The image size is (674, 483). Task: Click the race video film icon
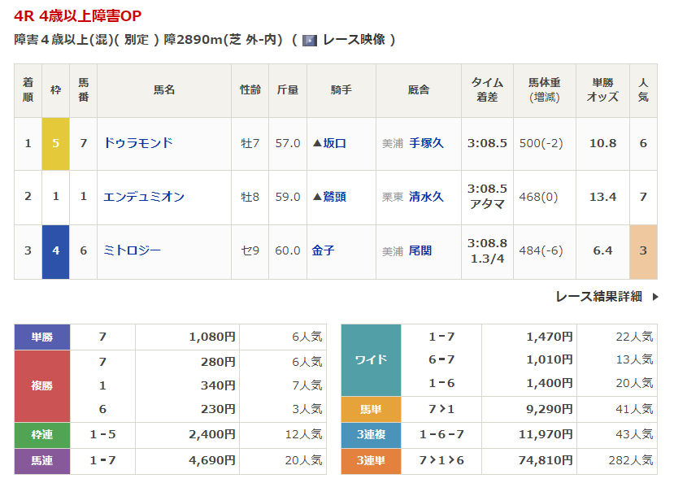(x=309, y=40)
